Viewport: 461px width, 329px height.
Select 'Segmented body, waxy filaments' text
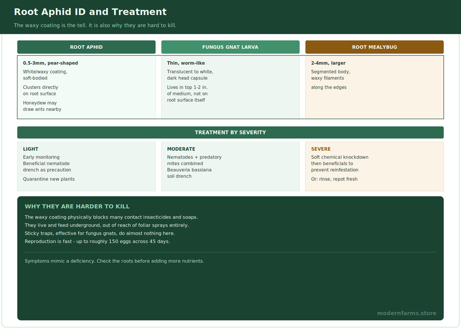coord(331,75)
